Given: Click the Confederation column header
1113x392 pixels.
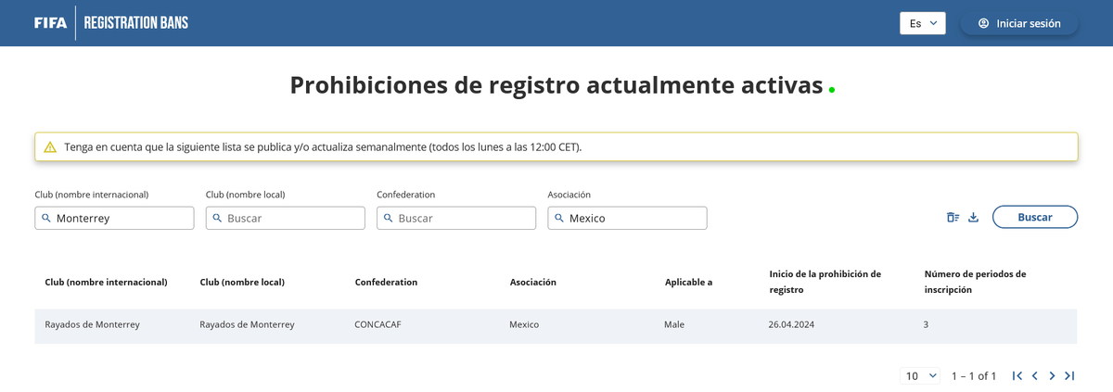Looking at the screenshot, I should tap(386, 282).
